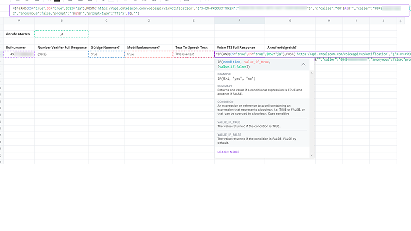Select column G header
Viewport: 411px width, 231px height.
coord(290,21)
